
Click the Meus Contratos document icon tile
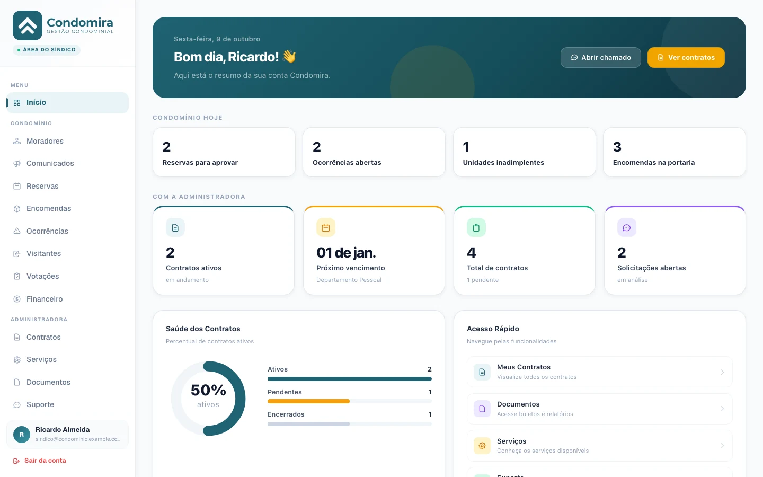tap(482, 372)
